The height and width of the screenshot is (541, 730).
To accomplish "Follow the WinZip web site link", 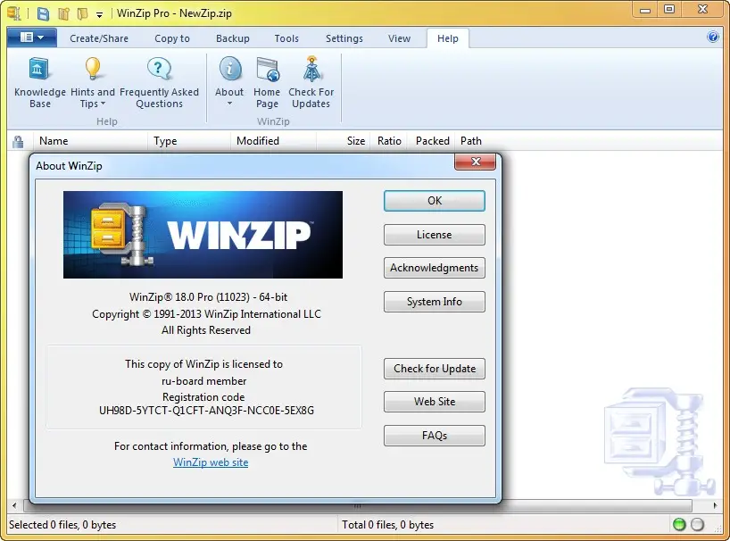I will [211, 462].
